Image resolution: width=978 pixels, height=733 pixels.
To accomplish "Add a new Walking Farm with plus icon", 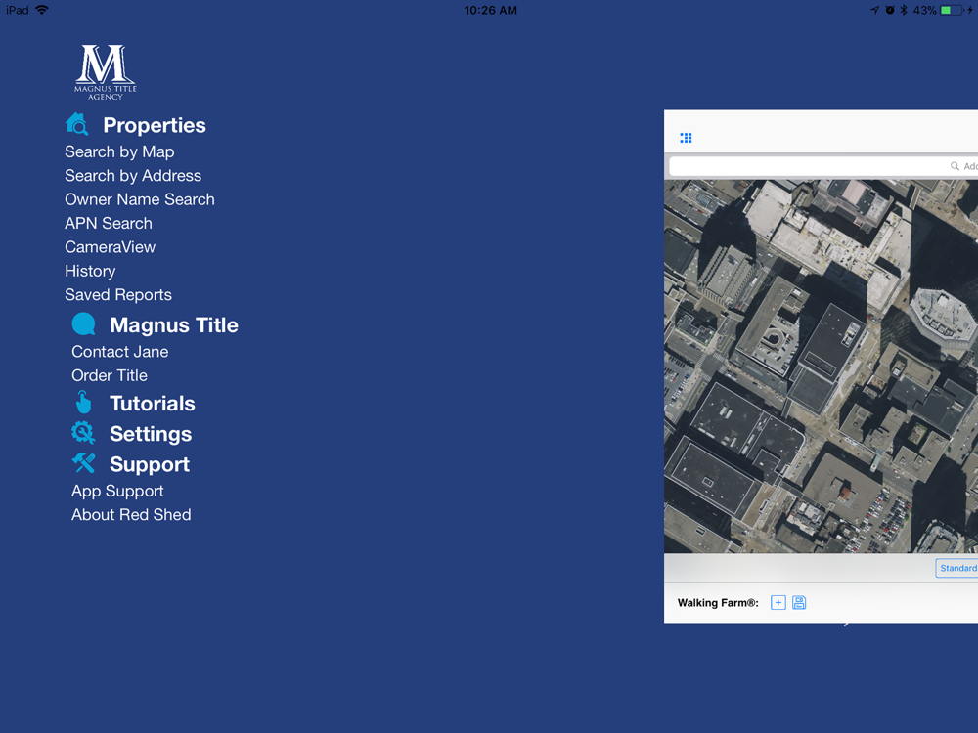I will (x=778, y=603).
